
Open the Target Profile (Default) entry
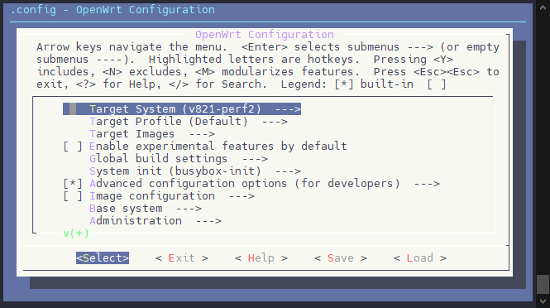point(189,122)
